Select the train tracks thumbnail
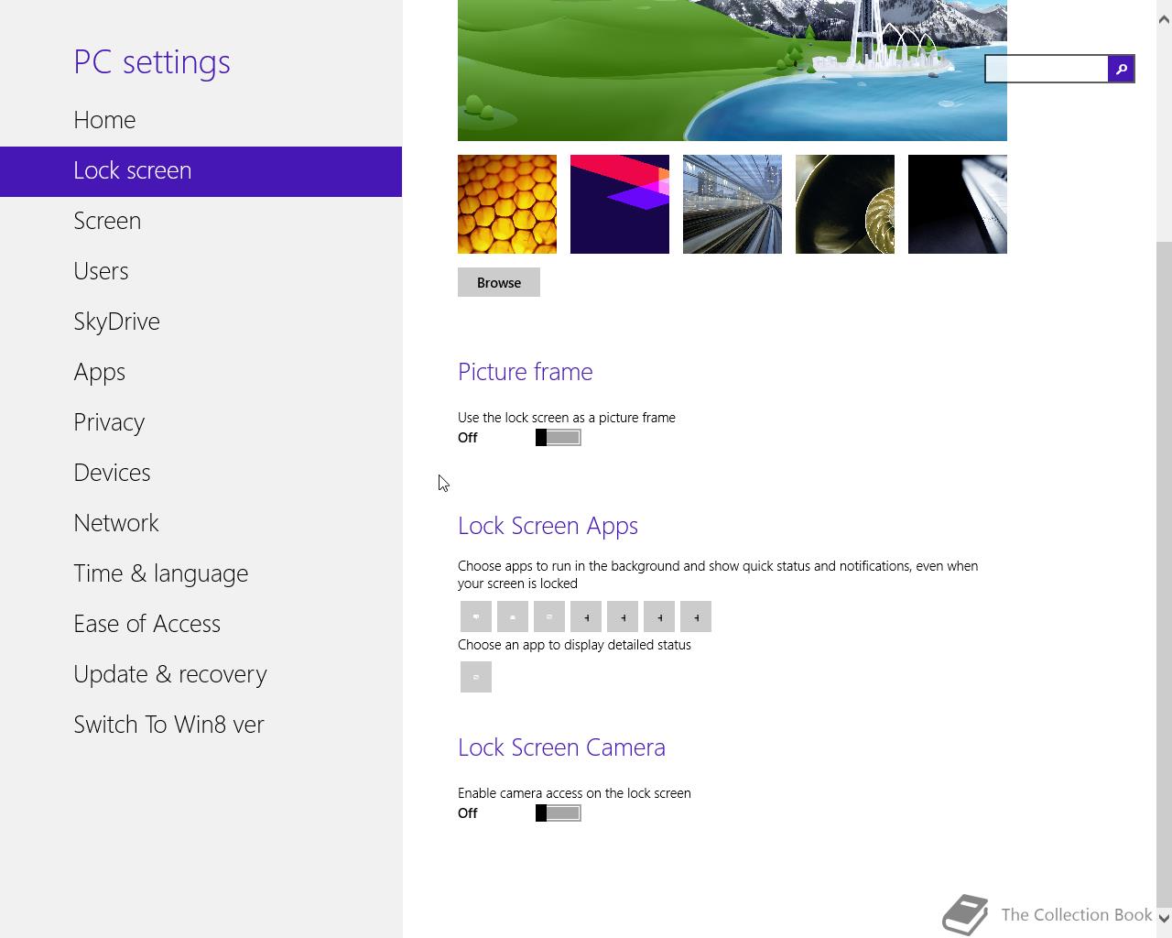This screenshot has height=938, width=1172. [x=732, y=204]
